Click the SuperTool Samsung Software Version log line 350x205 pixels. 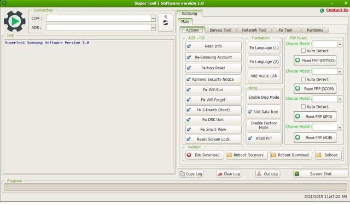[47, 43]
